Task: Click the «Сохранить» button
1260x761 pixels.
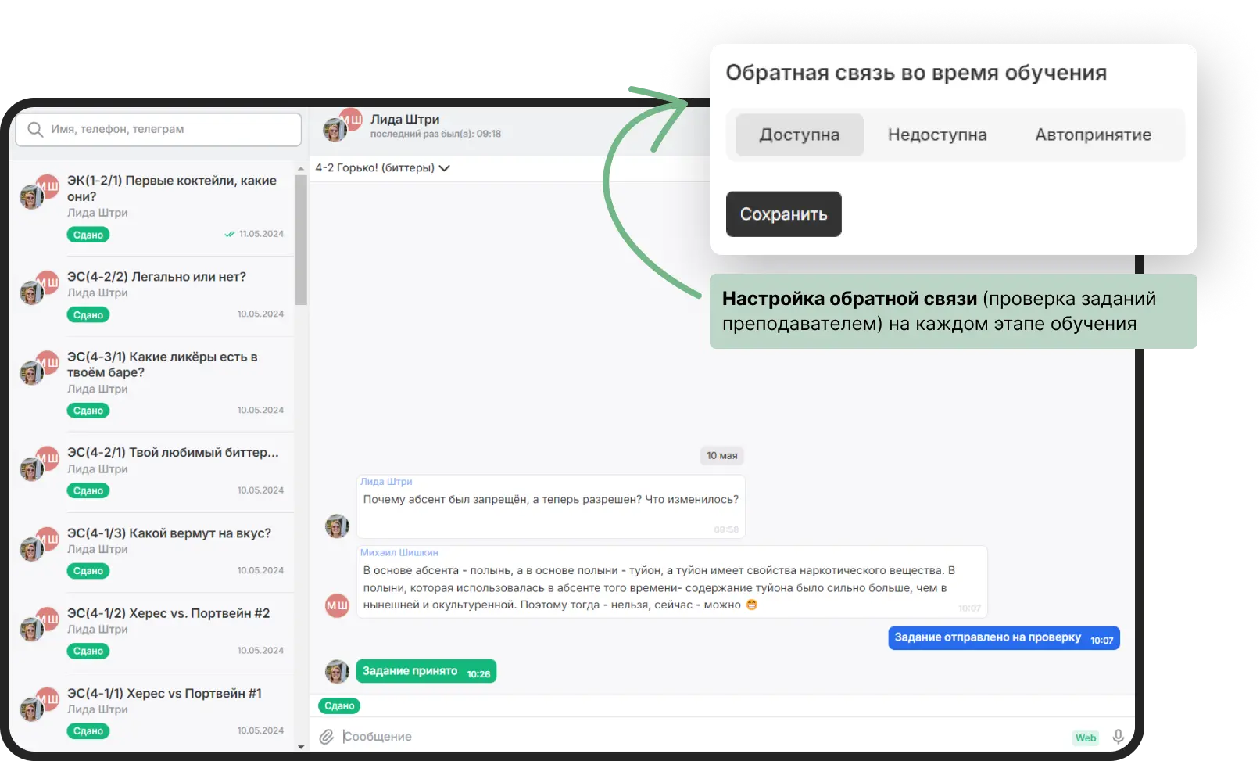Action: 783,214
